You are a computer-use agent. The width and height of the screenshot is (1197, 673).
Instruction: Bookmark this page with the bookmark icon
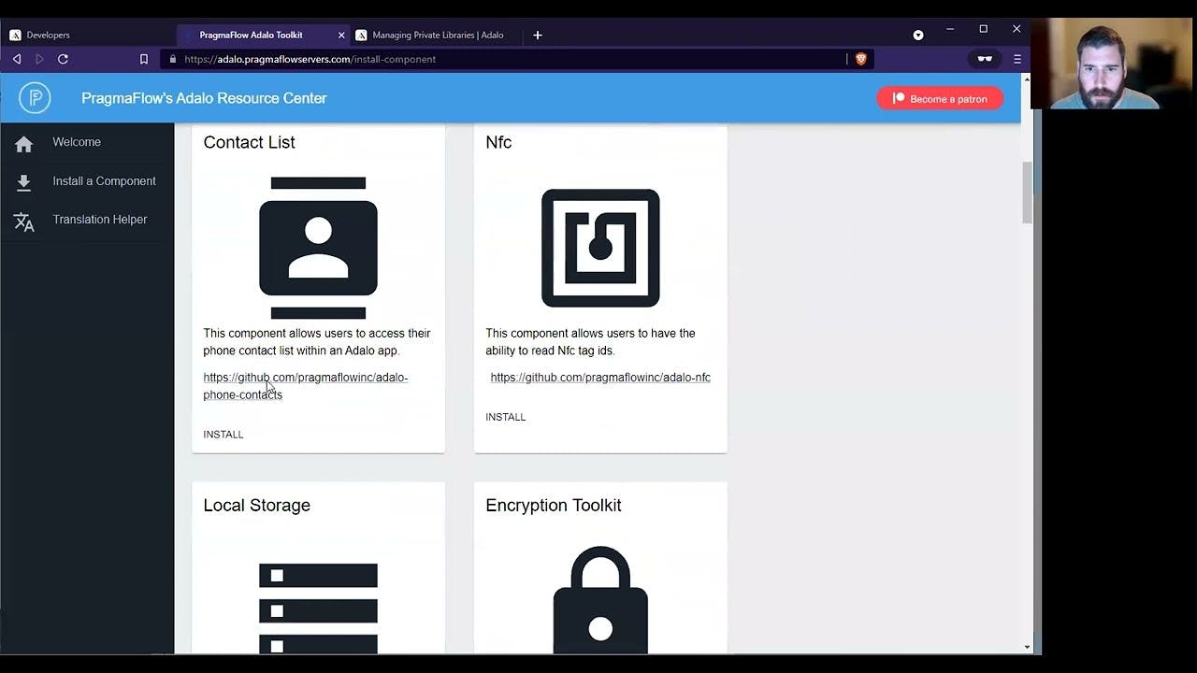(x=144, y=59)
